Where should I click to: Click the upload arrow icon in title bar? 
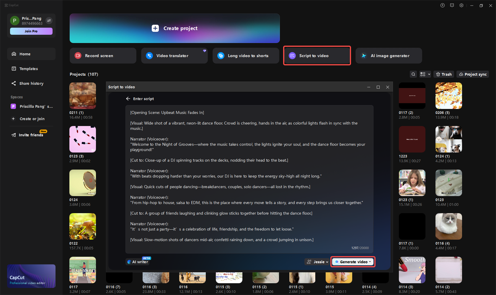(443, 5)
